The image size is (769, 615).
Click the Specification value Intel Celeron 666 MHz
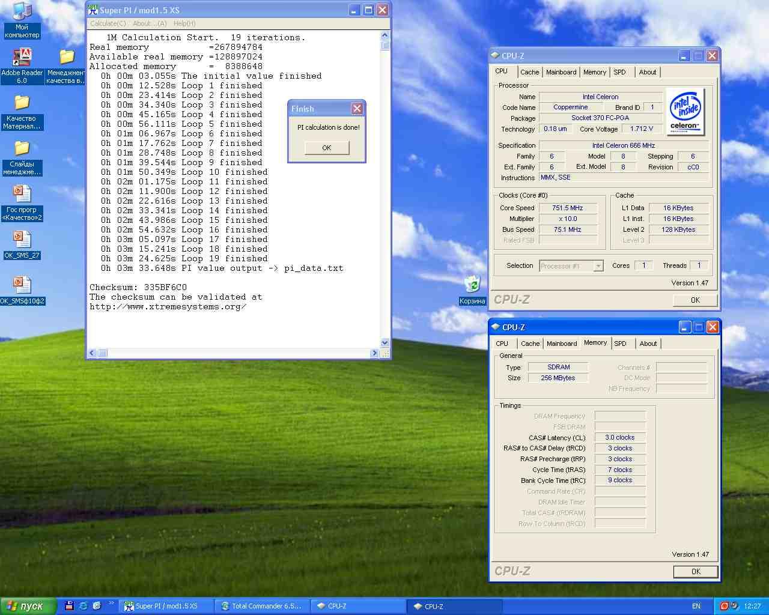624,145
